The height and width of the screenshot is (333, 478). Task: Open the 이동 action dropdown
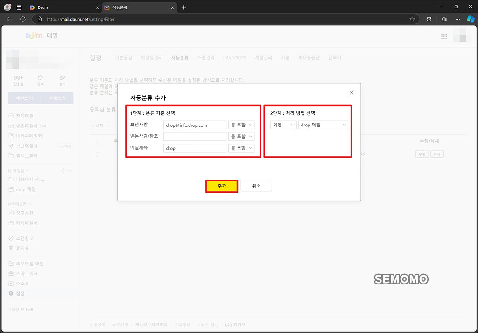(283, 125)
